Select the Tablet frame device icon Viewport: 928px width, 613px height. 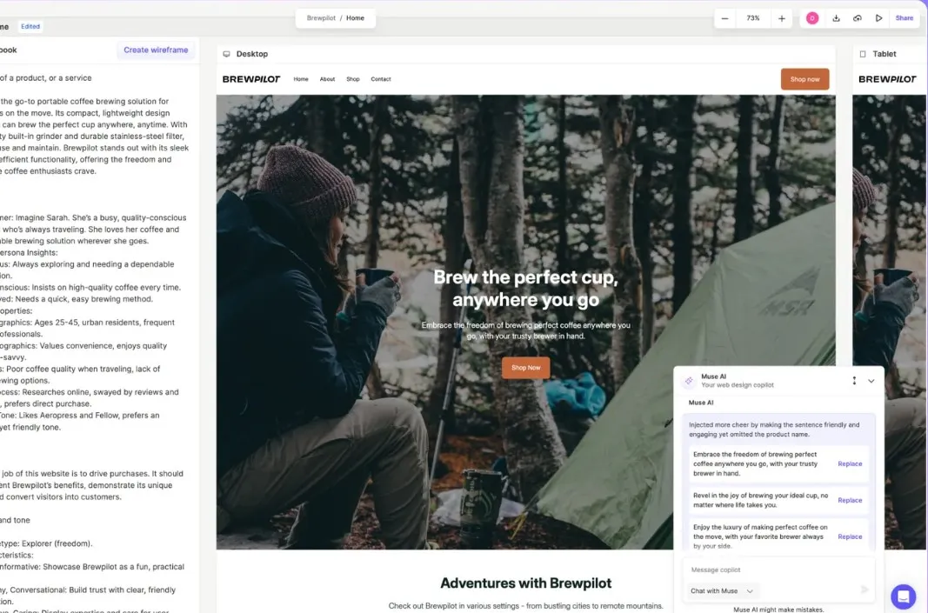[863, 54]
